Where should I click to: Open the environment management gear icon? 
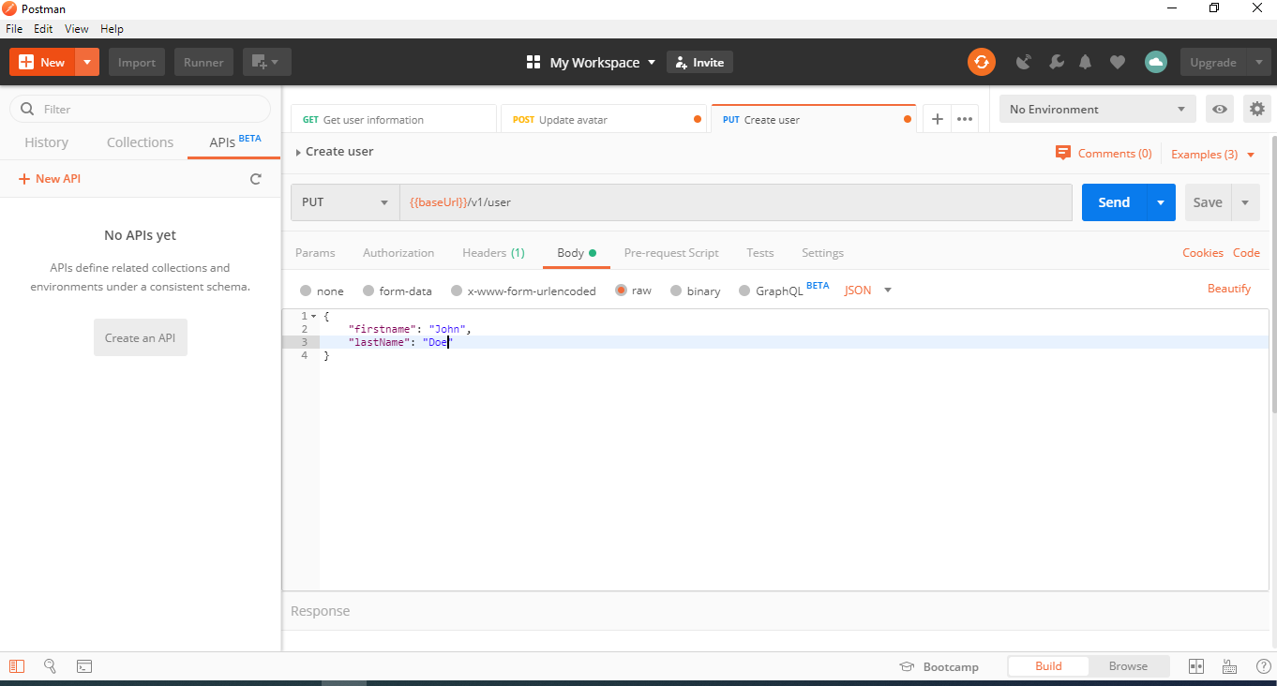1257,109
